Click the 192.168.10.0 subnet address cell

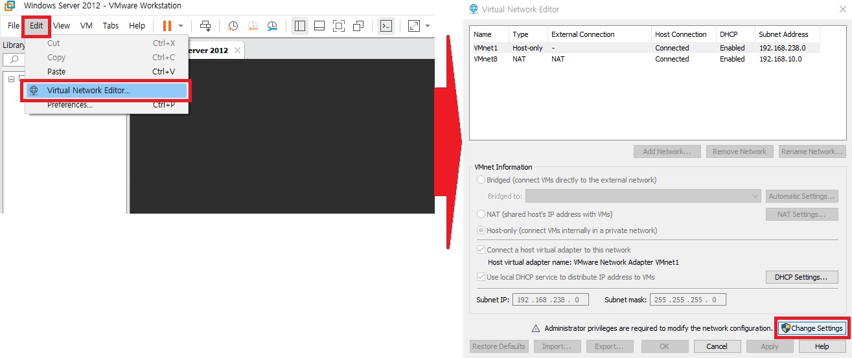pyautogui.click(x=779, y=59)
